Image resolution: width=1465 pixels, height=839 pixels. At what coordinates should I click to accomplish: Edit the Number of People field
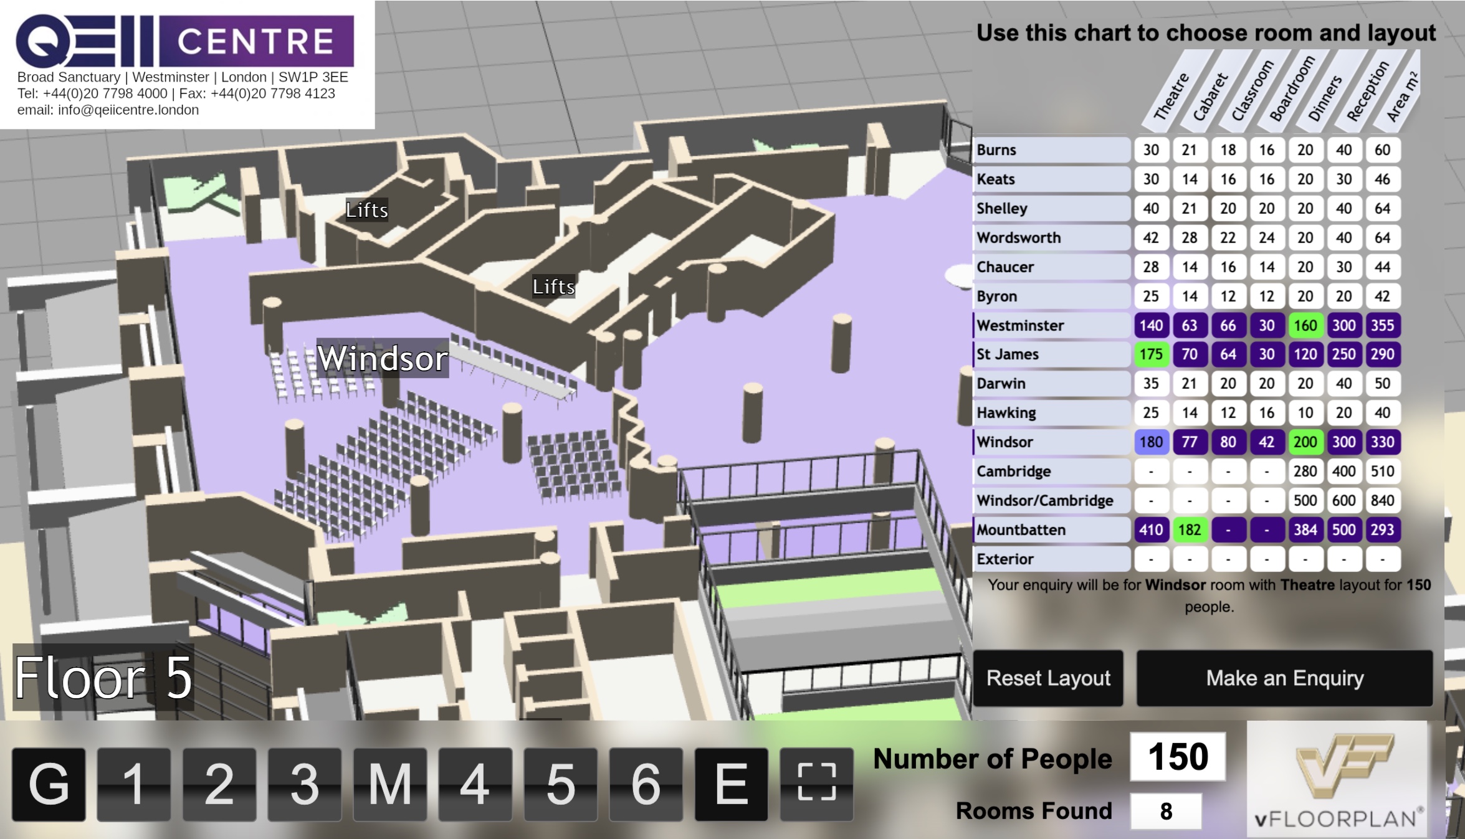click(1177, 757)
